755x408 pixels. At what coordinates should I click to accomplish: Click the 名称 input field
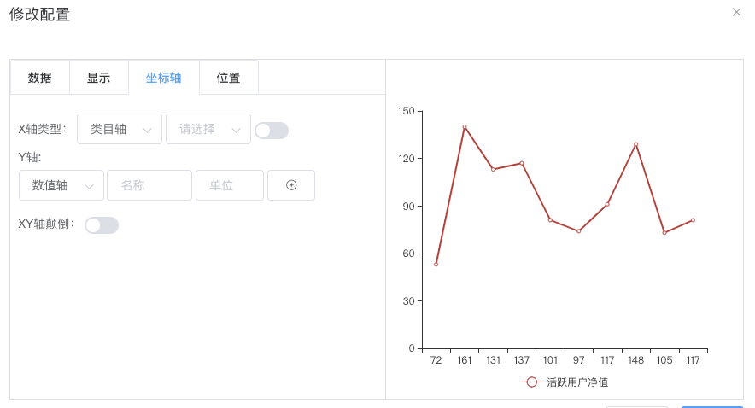(x=149, y=185)
